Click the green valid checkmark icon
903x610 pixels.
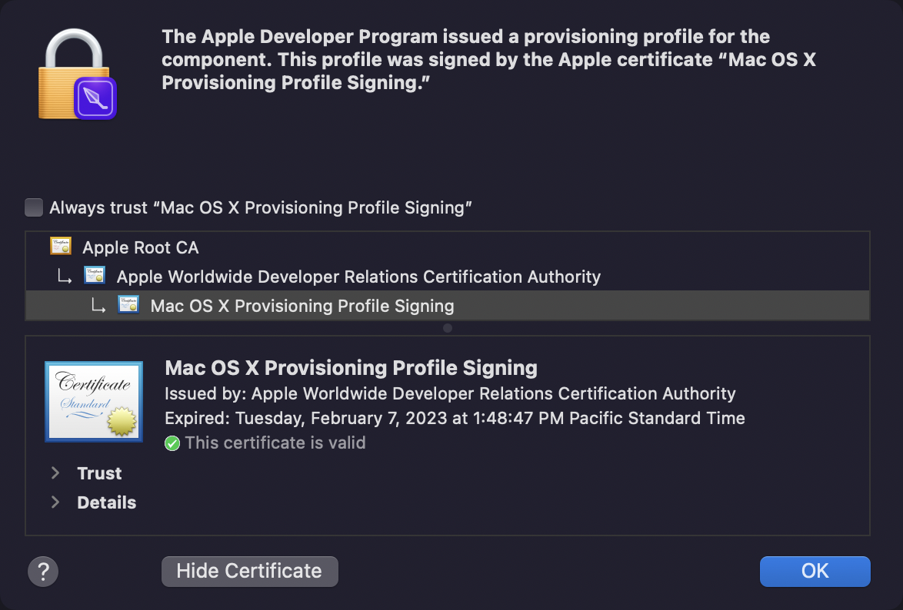point(172,443)
